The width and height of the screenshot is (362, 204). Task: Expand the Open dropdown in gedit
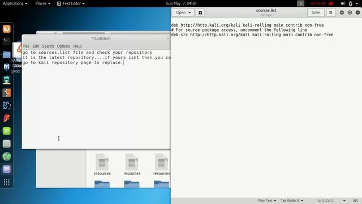click(x=183, y=12)
